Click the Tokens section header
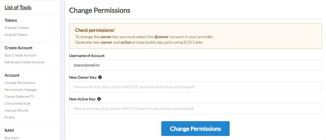Viewport: 326px width, 140px height. click(11, 20)
